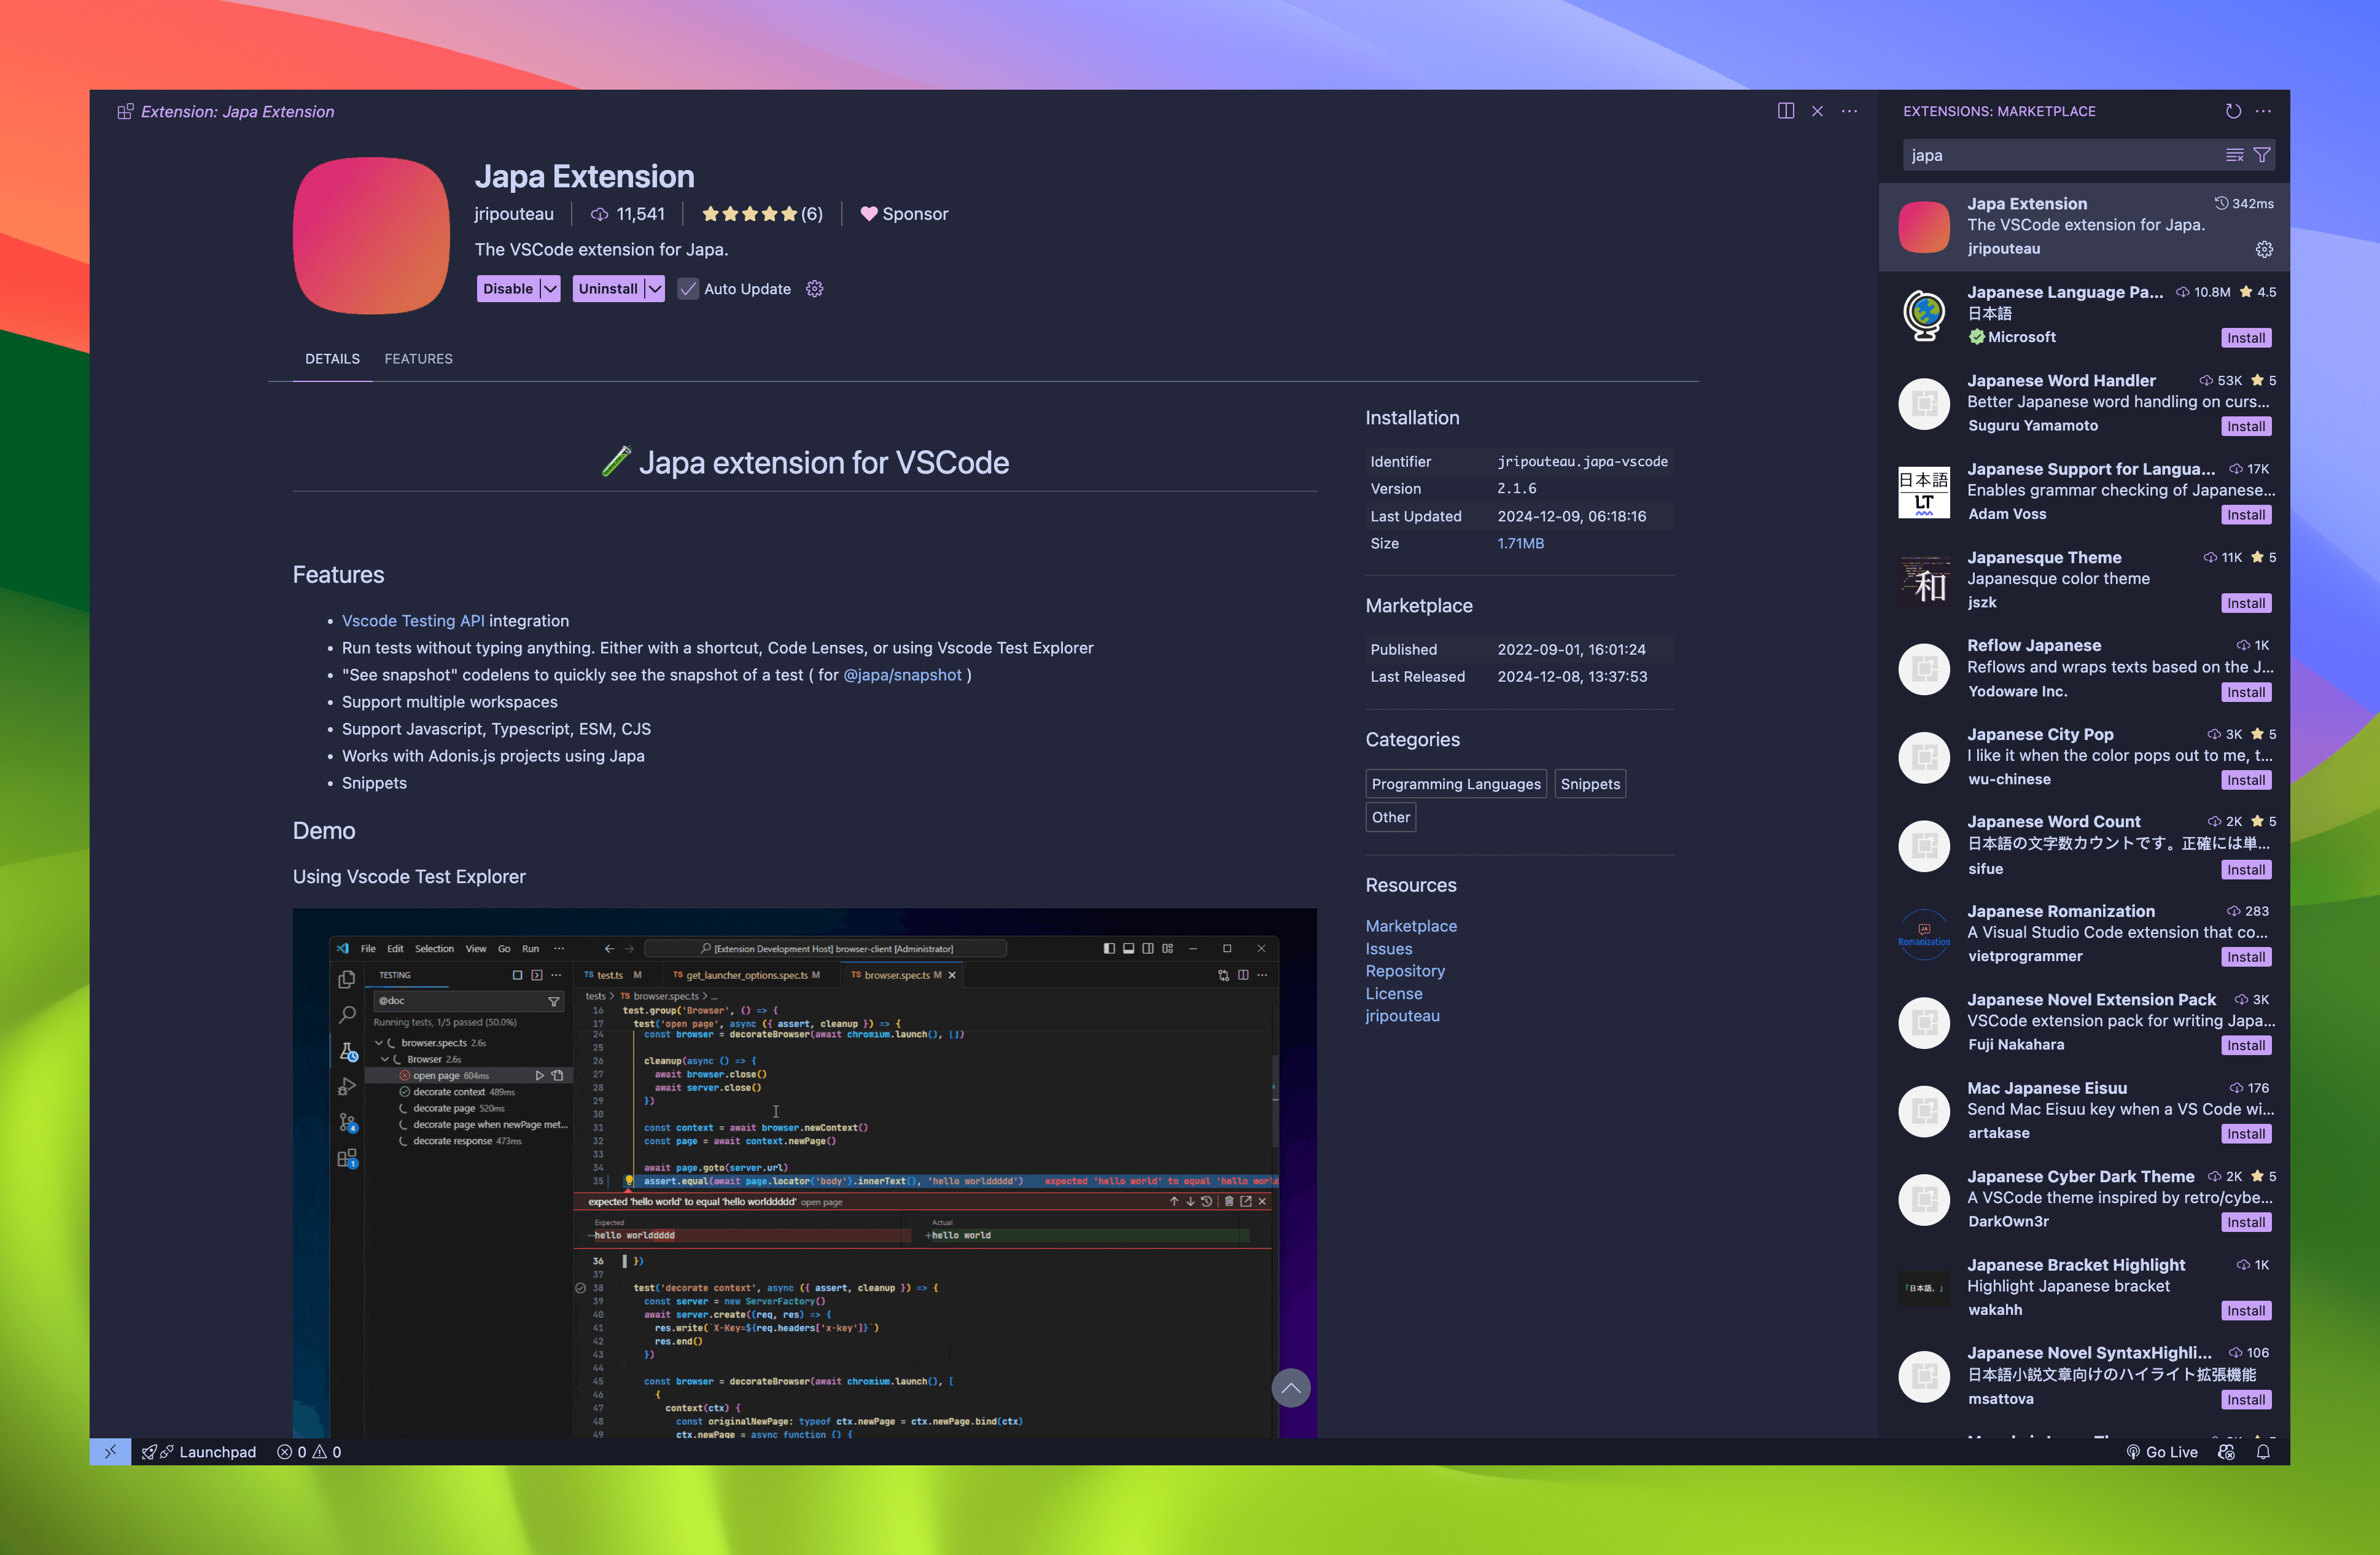Open Japanese Bracket Highlight extension icon
Viewport: 2380px width, 1555px height.
pos(1924,1287)
